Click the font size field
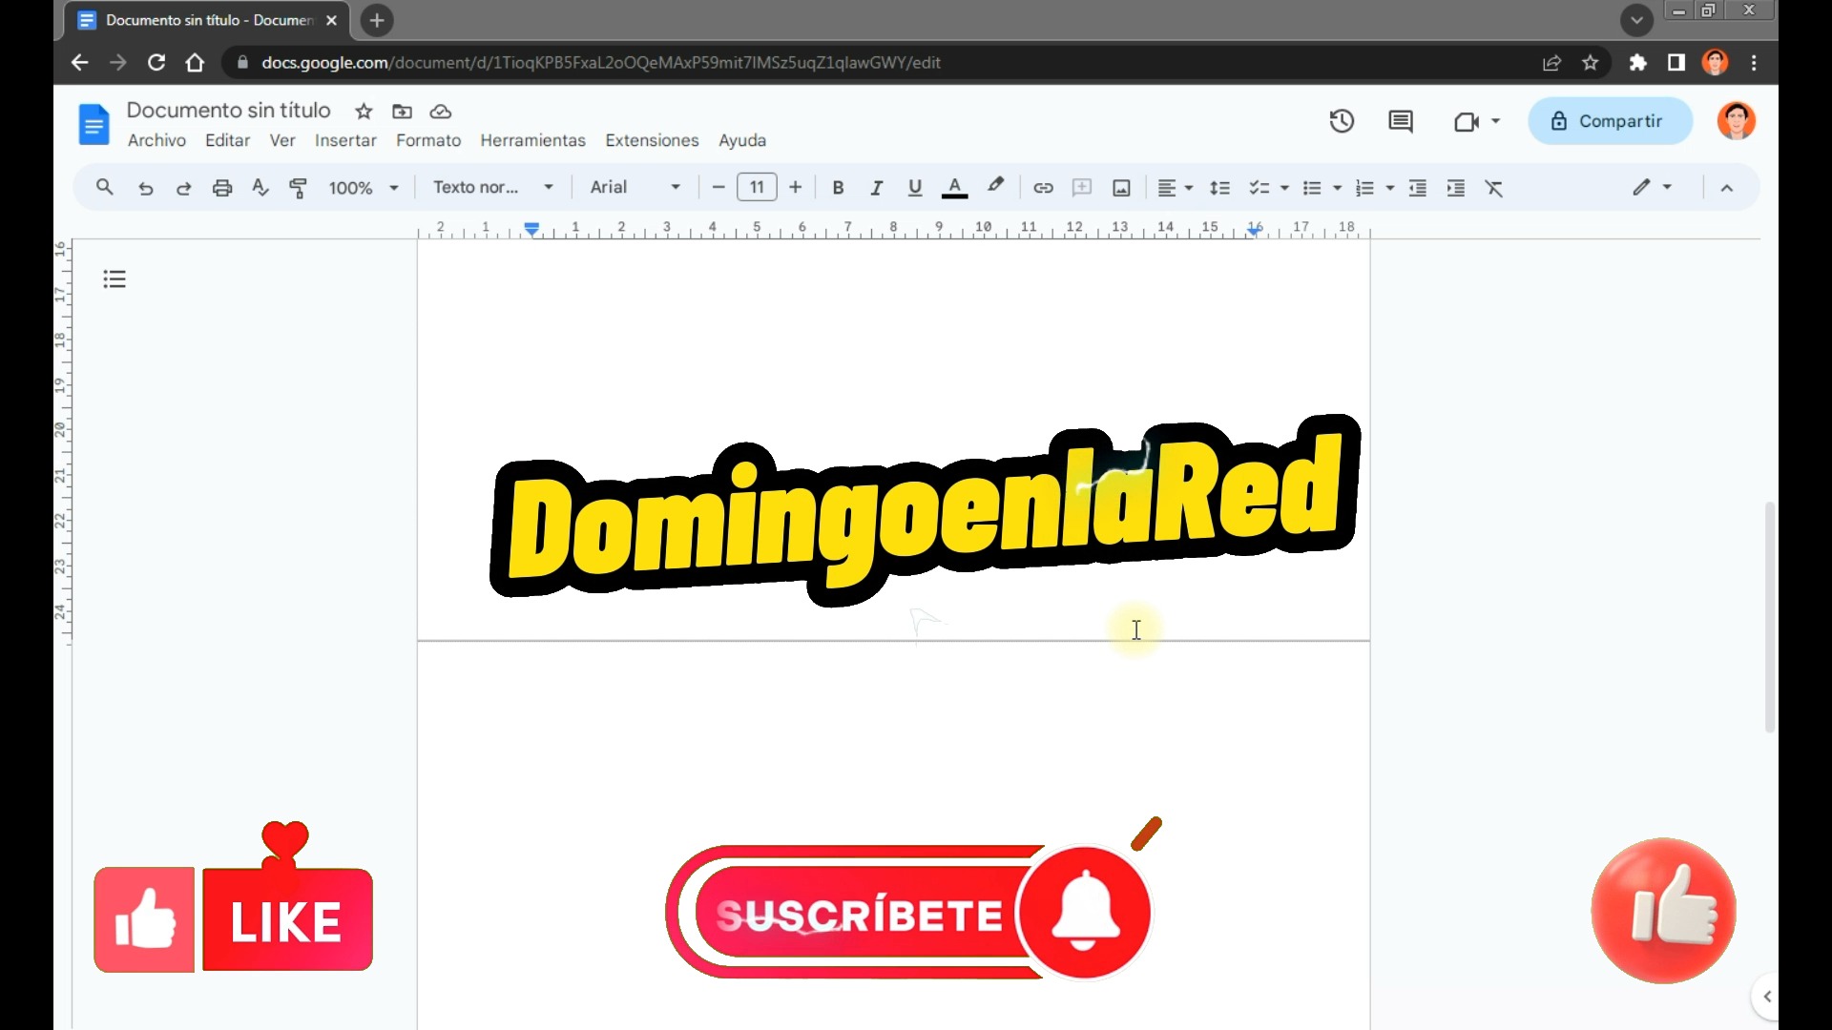 point(757,188)
